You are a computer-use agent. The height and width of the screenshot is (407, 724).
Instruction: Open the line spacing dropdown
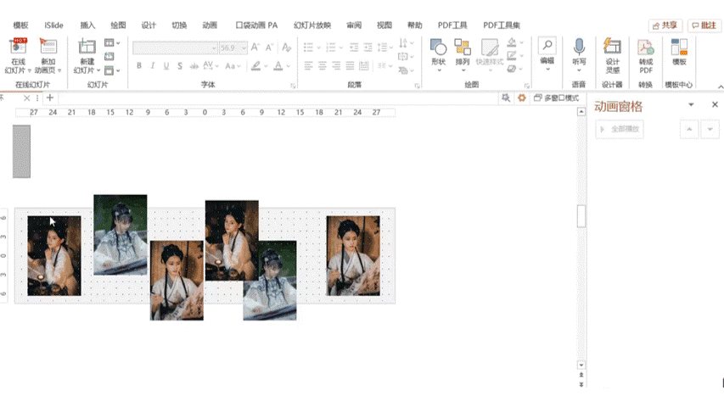(x=385, y=47)
